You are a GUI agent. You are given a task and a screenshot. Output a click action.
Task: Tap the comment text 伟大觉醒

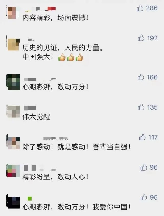(x=36, y=117)
